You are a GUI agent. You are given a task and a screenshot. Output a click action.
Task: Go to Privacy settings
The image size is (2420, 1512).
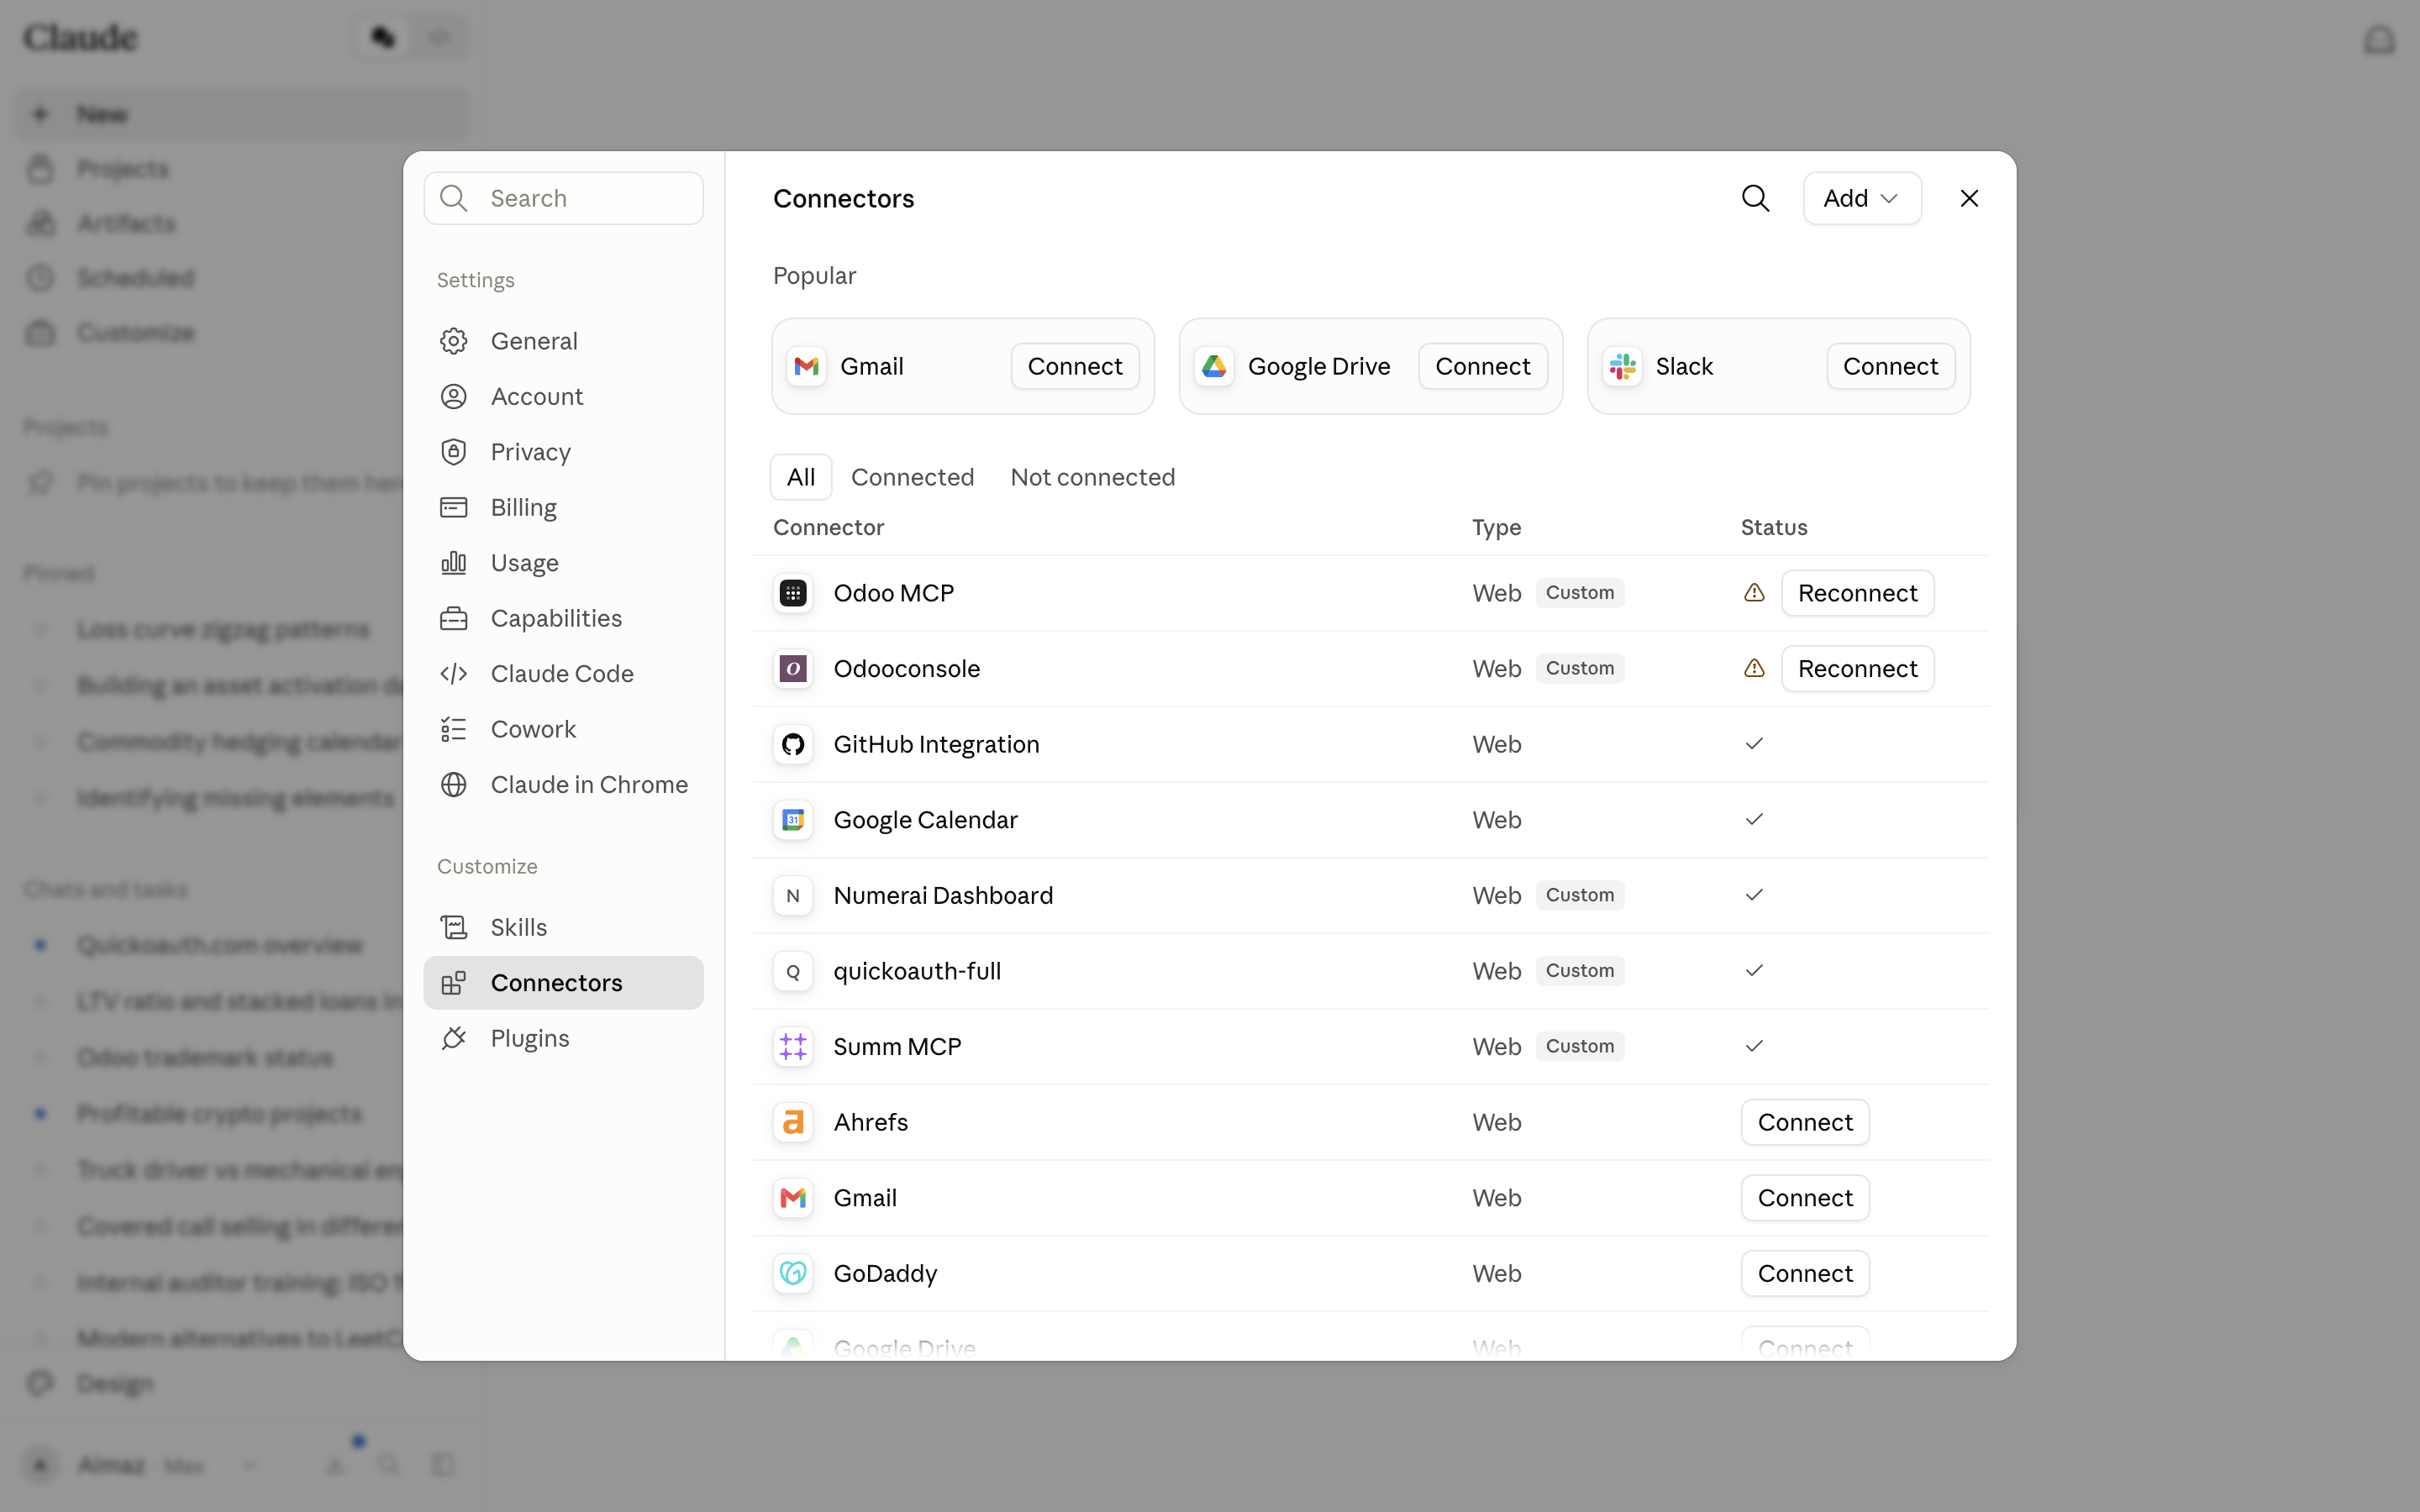point(563,452)
